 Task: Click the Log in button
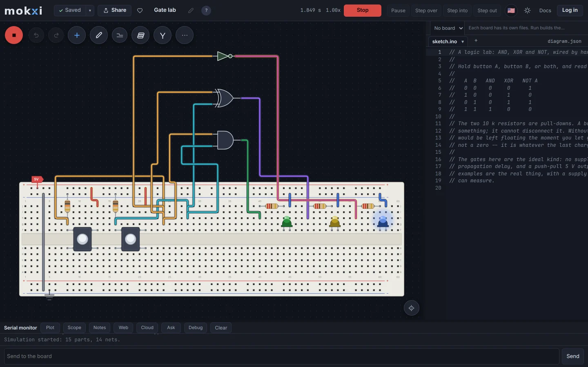click(570, 11)
